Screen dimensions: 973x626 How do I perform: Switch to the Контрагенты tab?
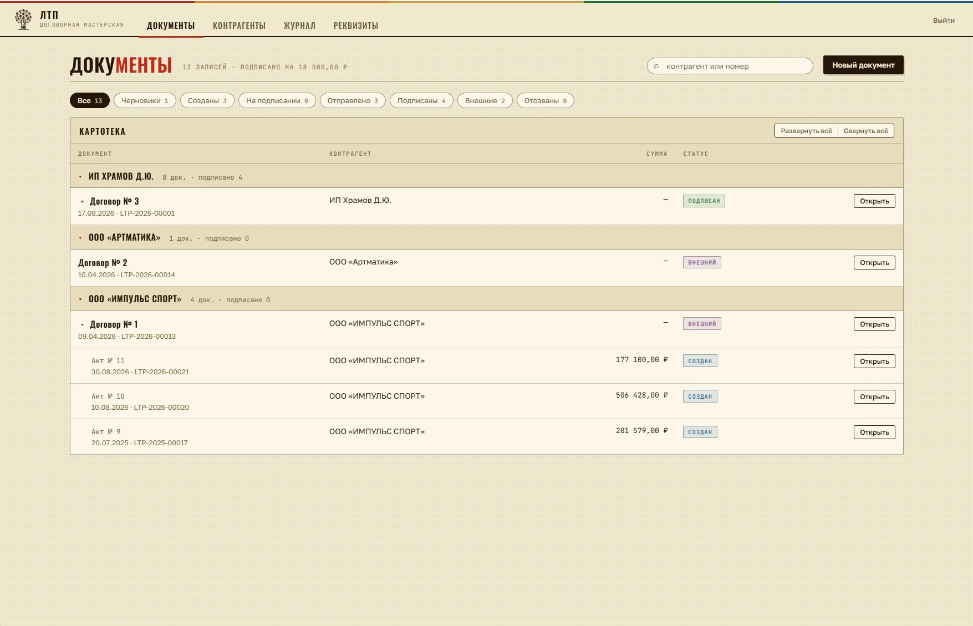pos(239,26)
